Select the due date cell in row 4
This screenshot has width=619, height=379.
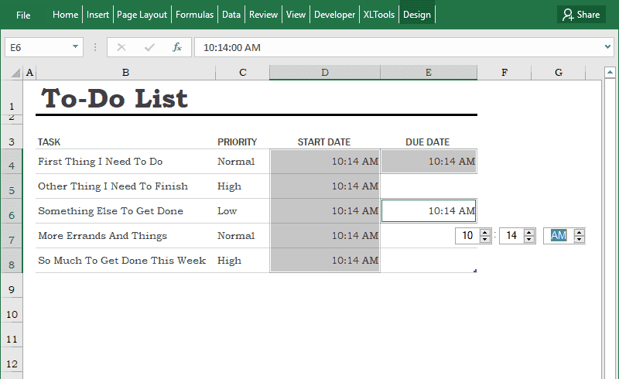click(x=429, y=162)
